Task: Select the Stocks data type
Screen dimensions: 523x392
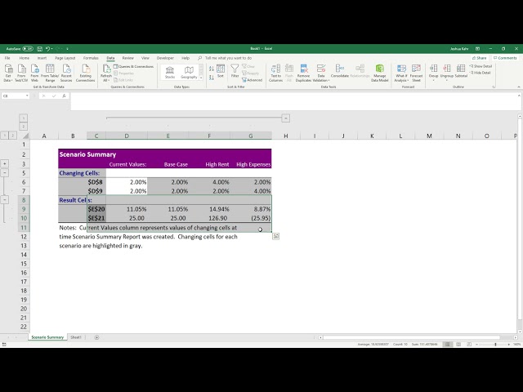Action: [x=170, y=73]
